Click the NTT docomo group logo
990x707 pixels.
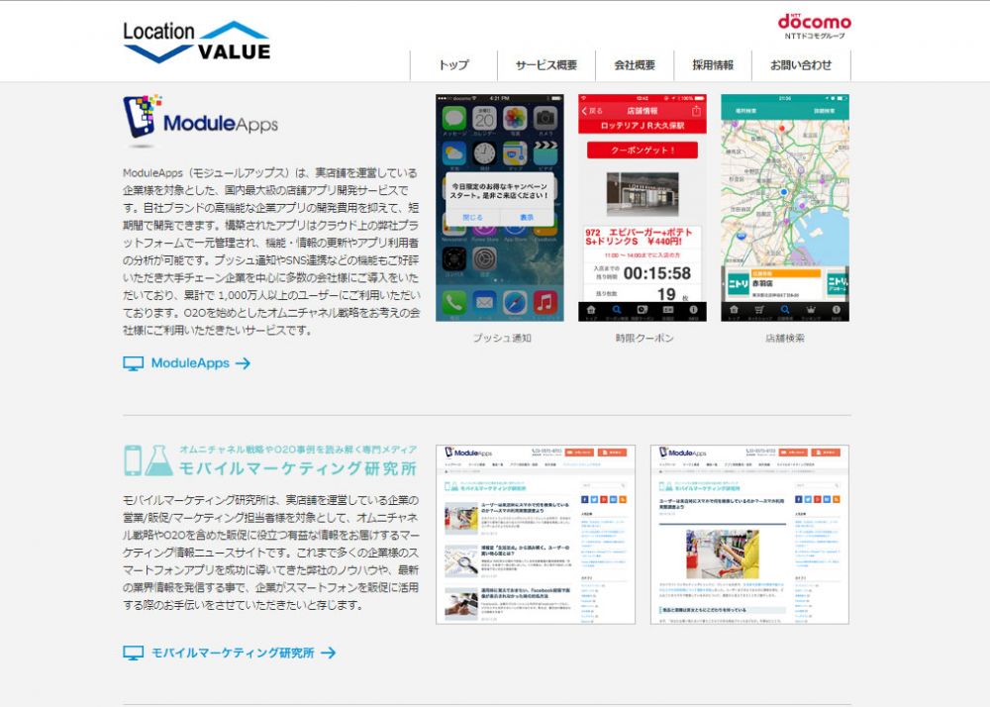click(814, 26)
